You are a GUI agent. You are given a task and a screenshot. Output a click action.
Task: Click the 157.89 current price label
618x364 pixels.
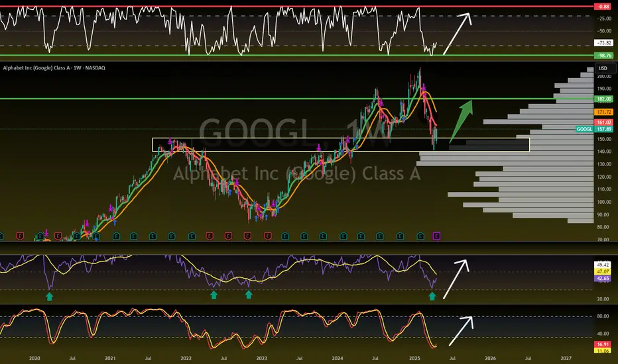604,129
